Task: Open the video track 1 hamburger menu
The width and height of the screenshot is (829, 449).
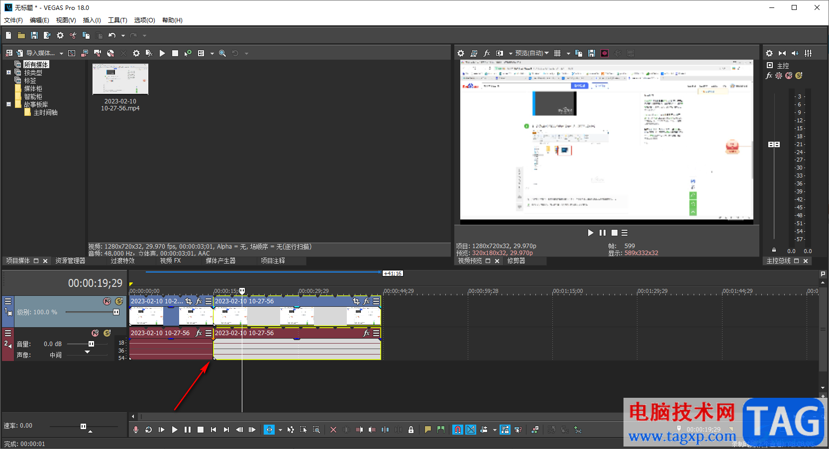Action: tap(8, 301)
